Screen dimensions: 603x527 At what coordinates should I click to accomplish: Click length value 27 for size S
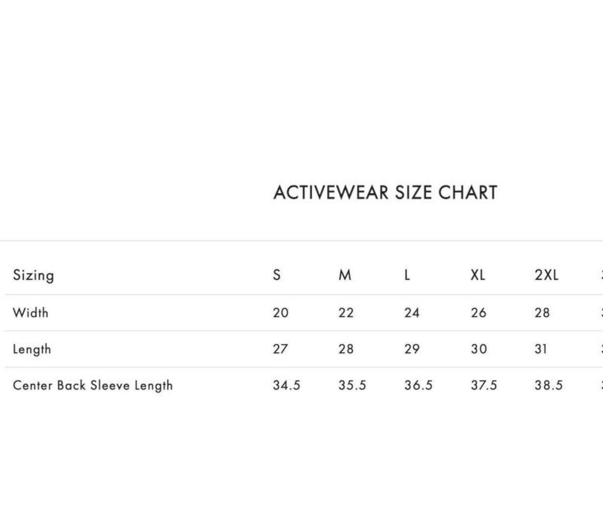coord(280,349)
